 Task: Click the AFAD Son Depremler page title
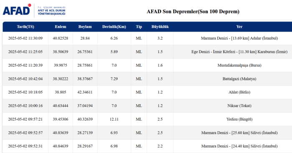[193, 12]
